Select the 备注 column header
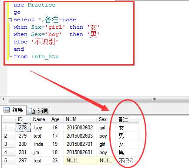This screenshot has height=168, width=189. (127, 119)
